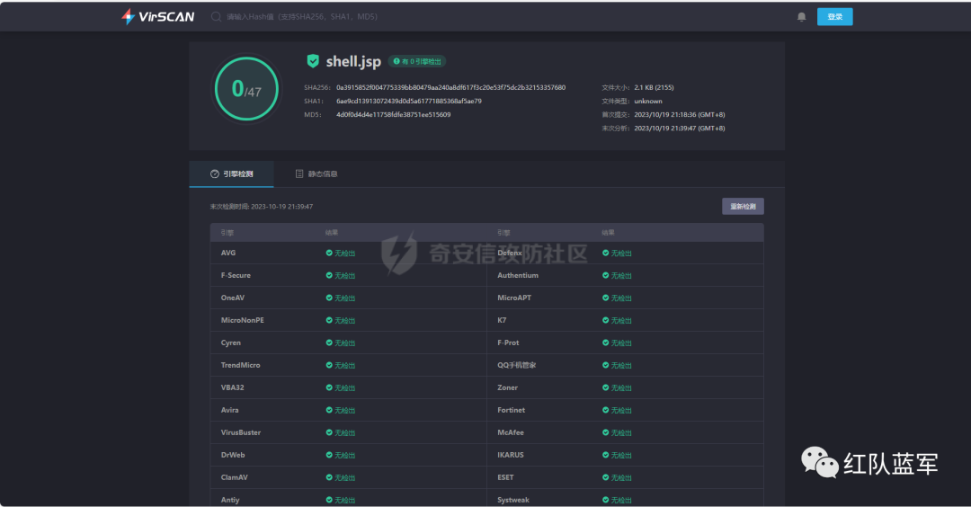The width and height of the screenshot is (971, 507).
Task: Select the MD5 hash value
Action: (x=393, y=114)
